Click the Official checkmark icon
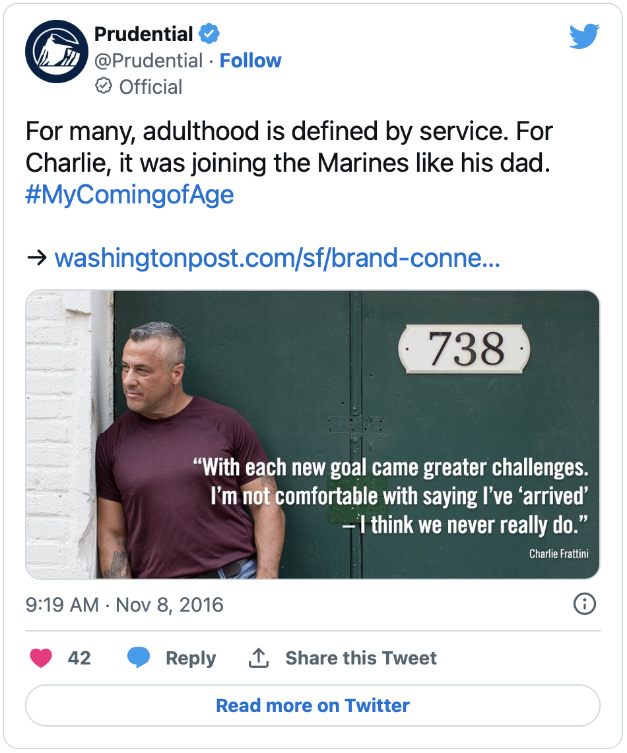The height and width of the screenshot is (753, 627). [x=104, y=87]
